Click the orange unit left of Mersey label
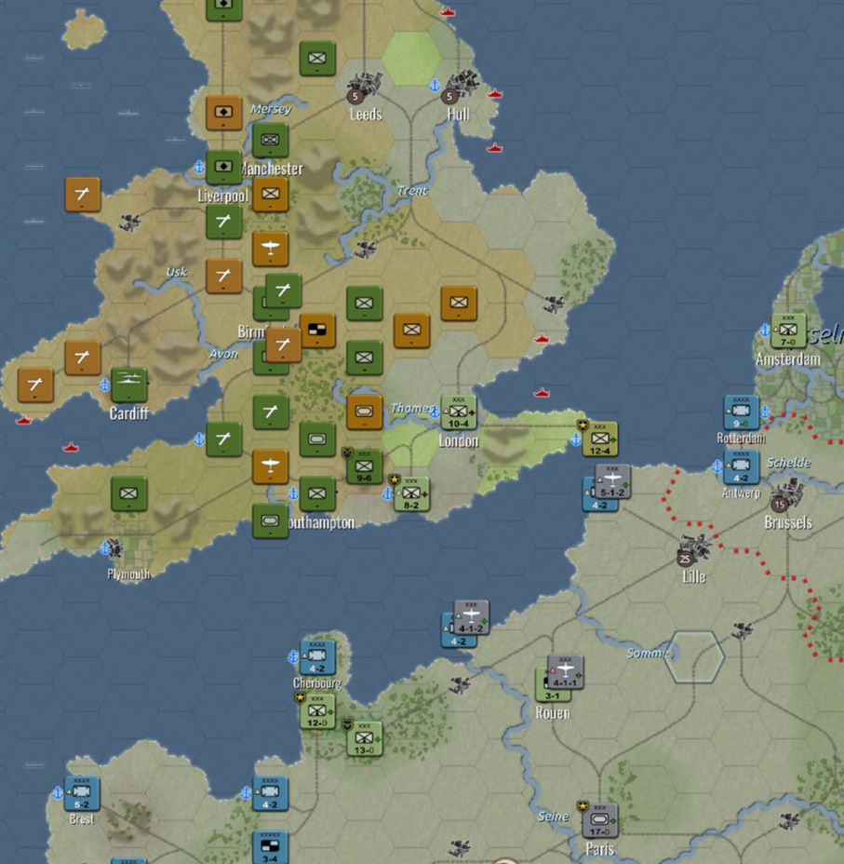This screenshot has height=864, width=844. tap(223, 113)
